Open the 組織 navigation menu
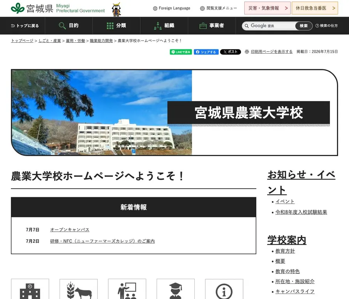The height and width of the screenshot is (299, 349). tap(164, 26)
